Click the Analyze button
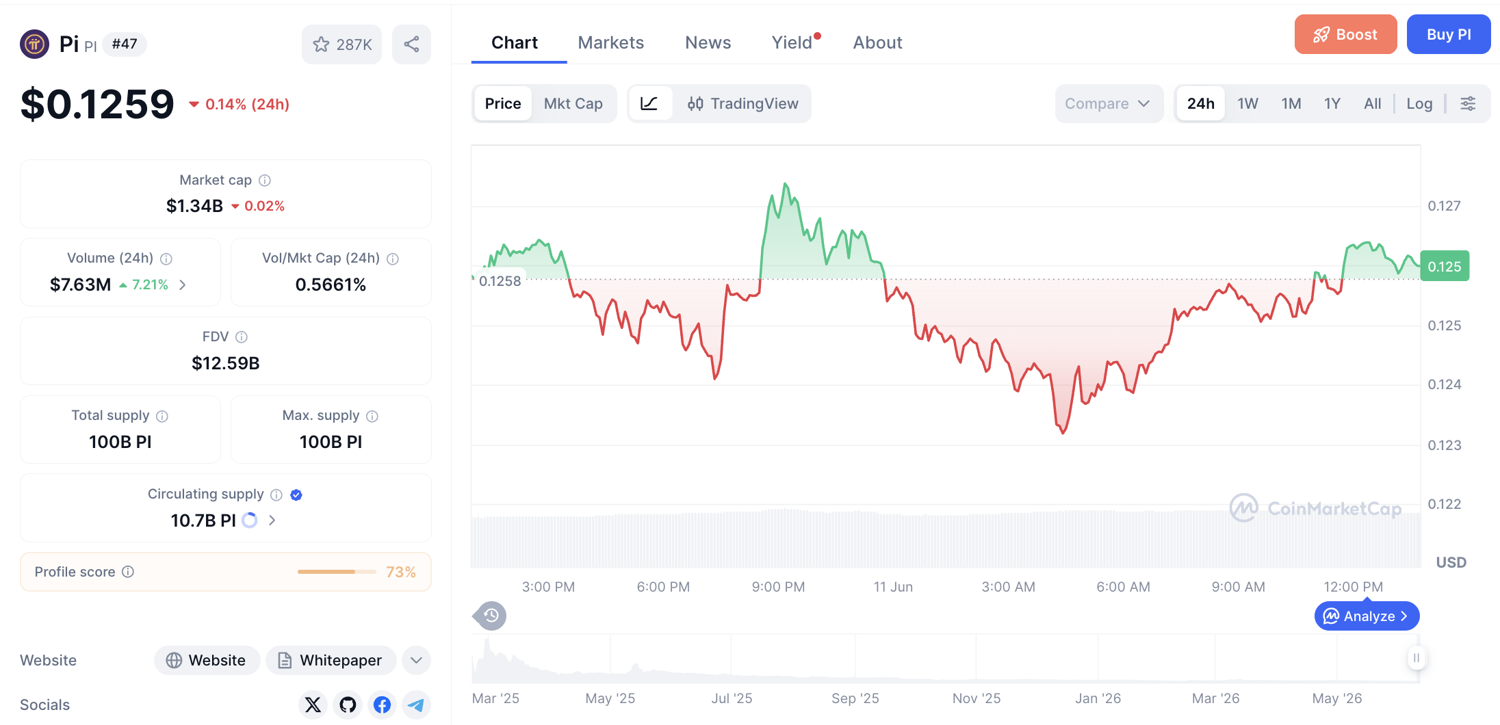 point(1367,616)
